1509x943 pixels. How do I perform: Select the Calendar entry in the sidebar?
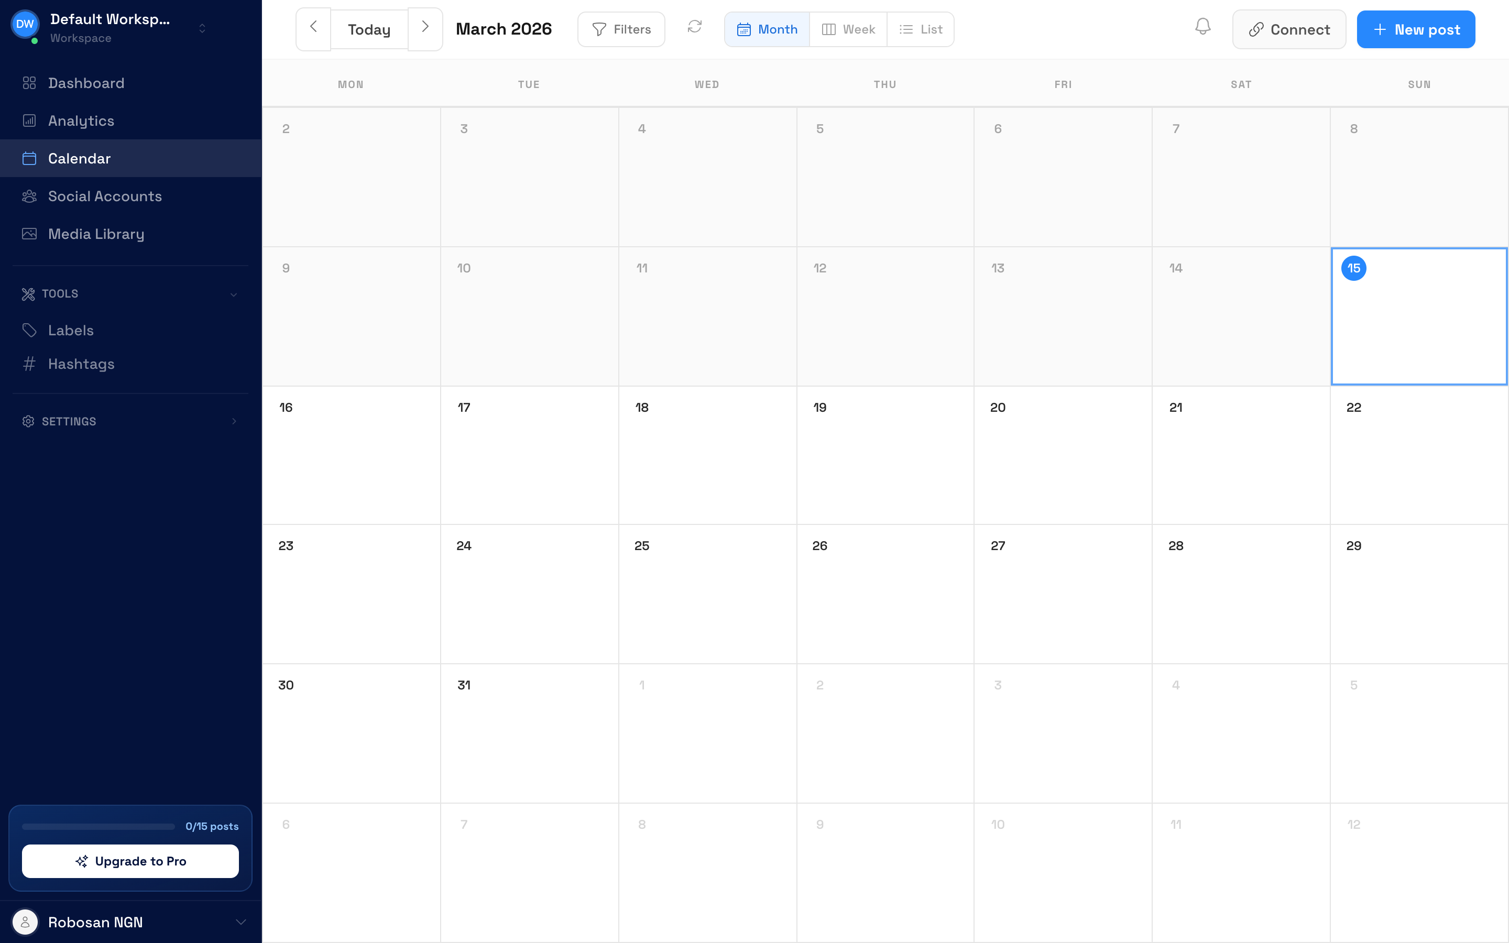tap(80, 158)
